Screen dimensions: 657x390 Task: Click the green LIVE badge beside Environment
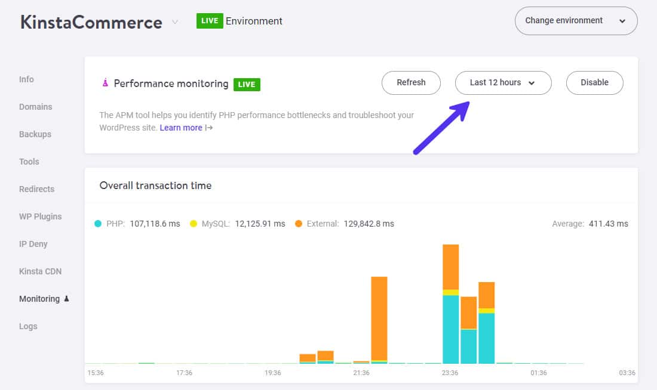[210, 21]
